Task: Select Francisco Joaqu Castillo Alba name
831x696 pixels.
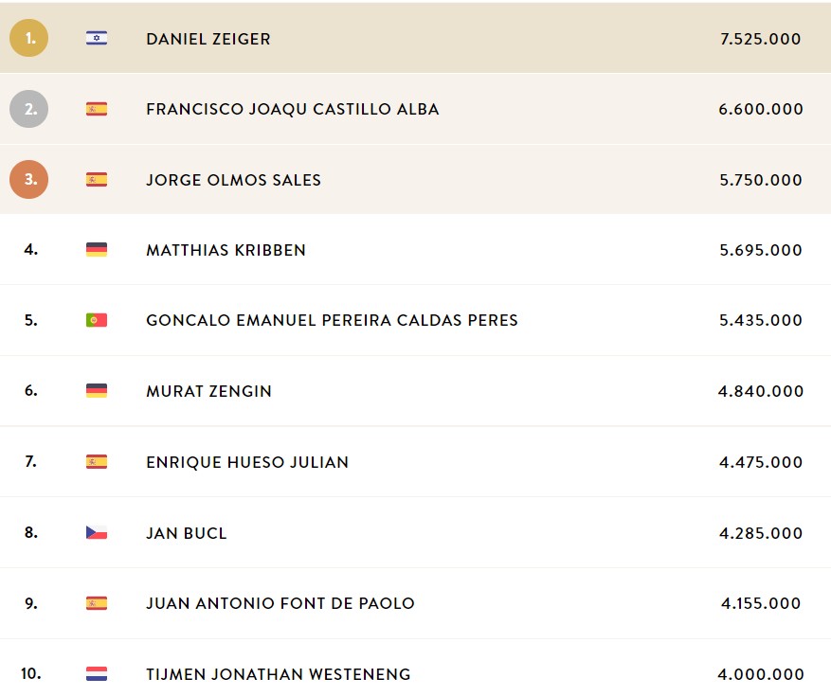Action: (293, 109)
